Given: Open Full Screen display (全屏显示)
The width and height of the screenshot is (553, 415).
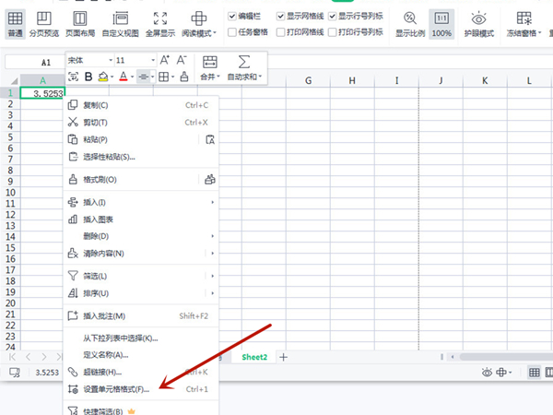Looking at the screenshot, I should pos(160,23).
